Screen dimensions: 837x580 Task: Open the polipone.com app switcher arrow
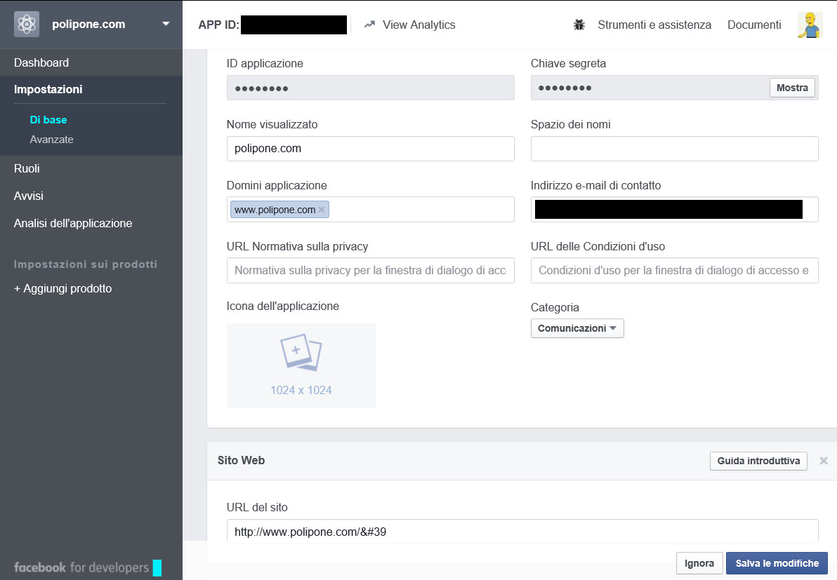click(166, 24)
